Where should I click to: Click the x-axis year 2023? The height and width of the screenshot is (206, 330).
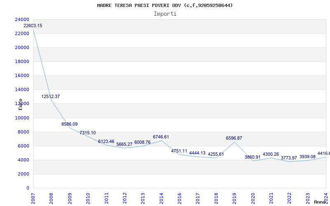pos(308,198)
